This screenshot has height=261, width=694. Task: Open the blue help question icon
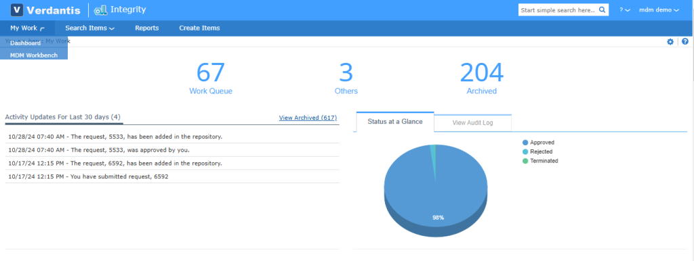(x=685, y=41)
